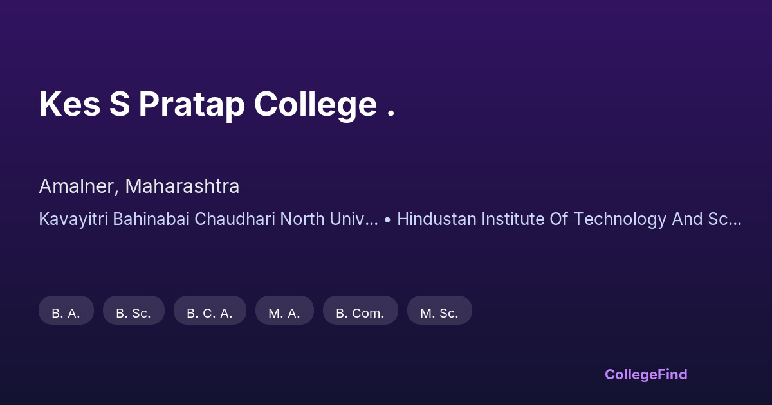Click the word Maharashtra

[x=182, y=186]
